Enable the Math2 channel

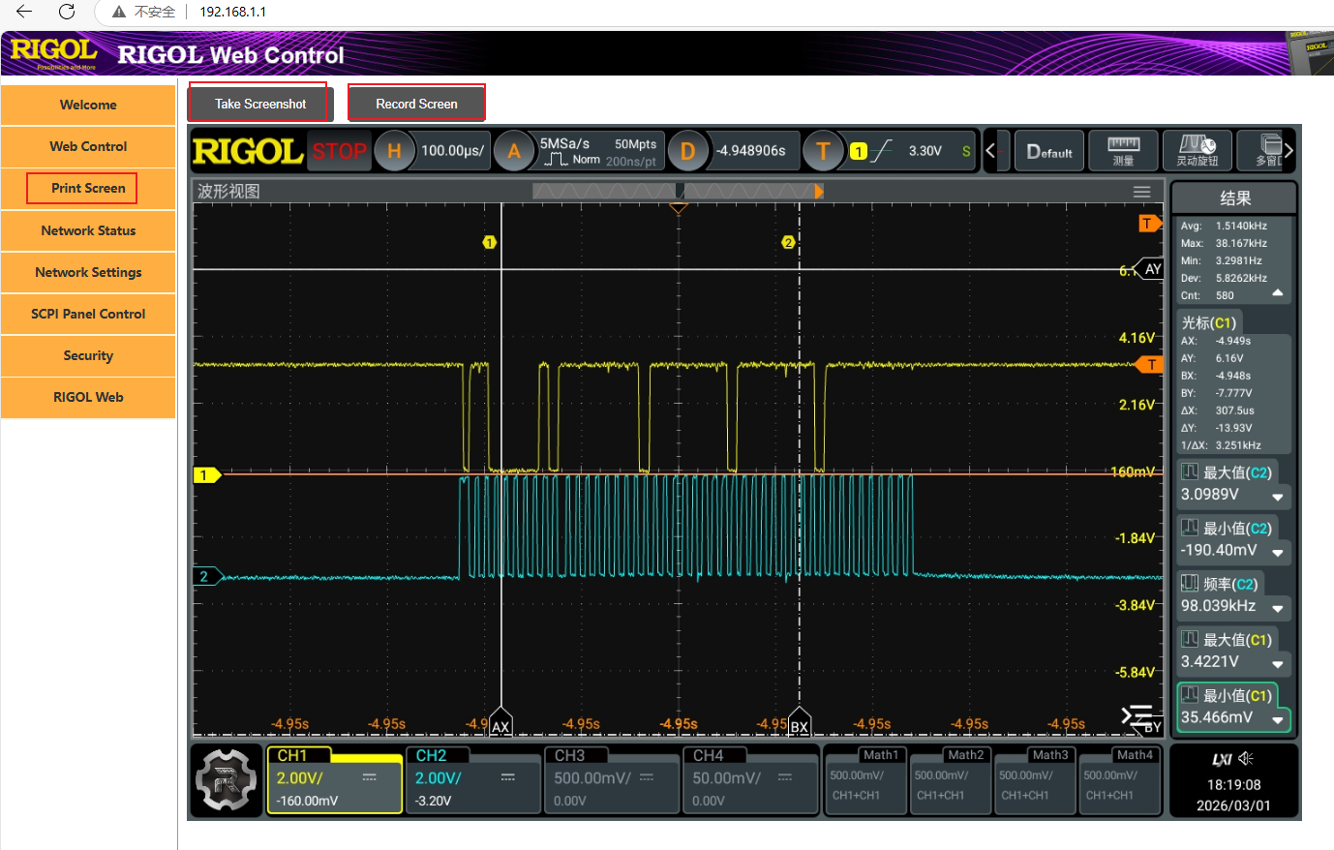[950, 780]
